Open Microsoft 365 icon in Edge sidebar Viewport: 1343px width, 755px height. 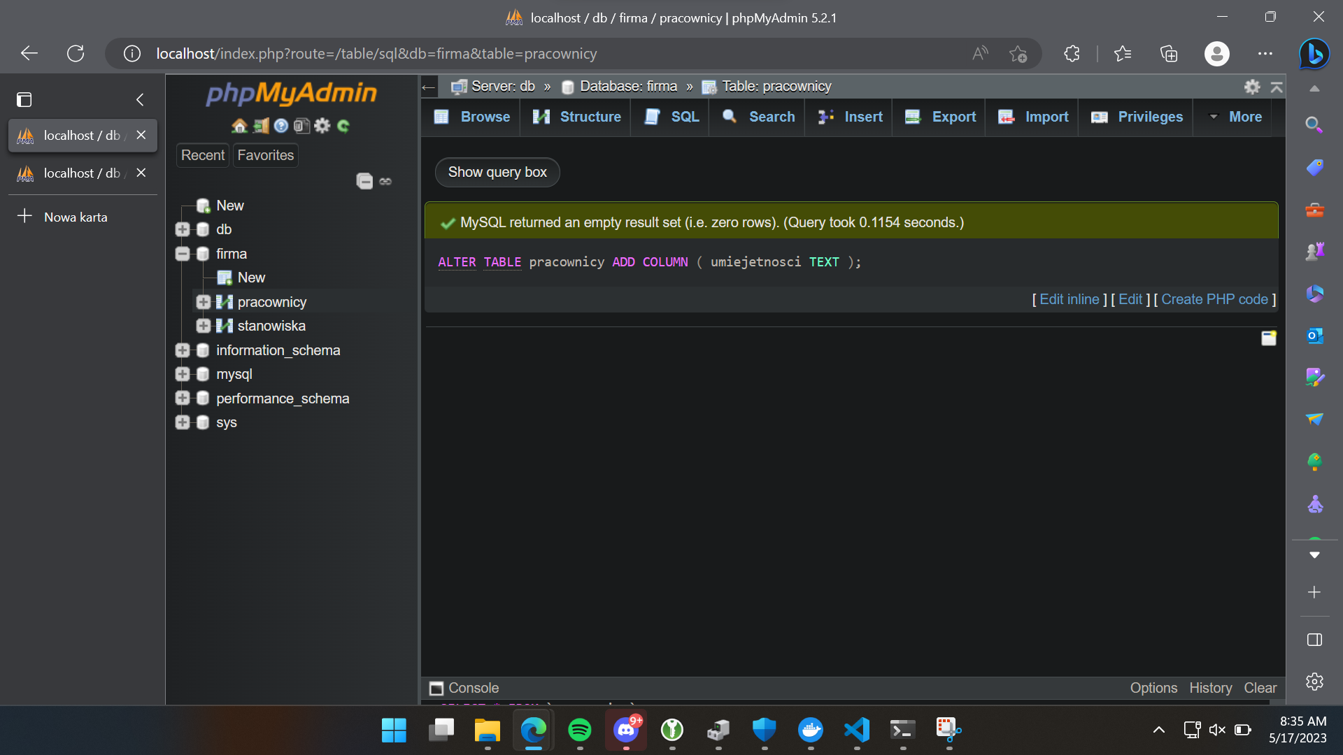click(x=1314, y=294)
